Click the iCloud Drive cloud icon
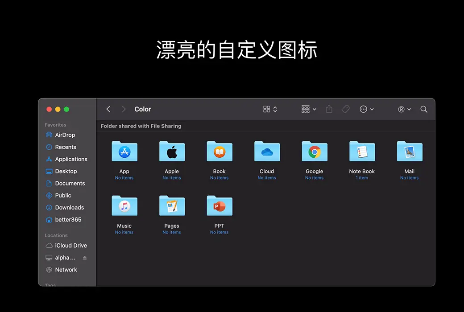The height and width of the screenshot is (312, 464). [49, 246]
